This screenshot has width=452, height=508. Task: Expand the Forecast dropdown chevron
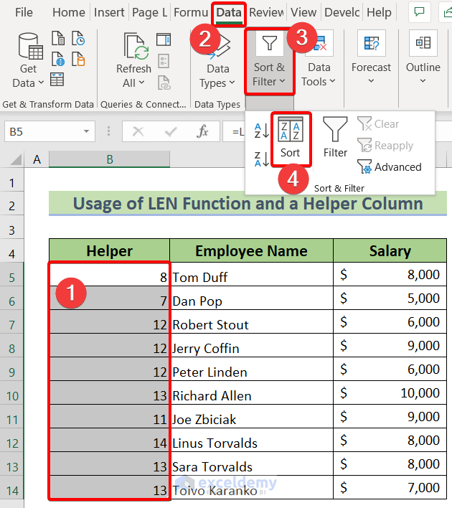[x=372, y=80]
